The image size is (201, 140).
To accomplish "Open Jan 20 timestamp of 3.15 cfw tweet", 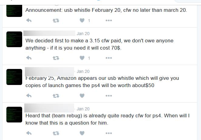I will (x=83, y=34).
